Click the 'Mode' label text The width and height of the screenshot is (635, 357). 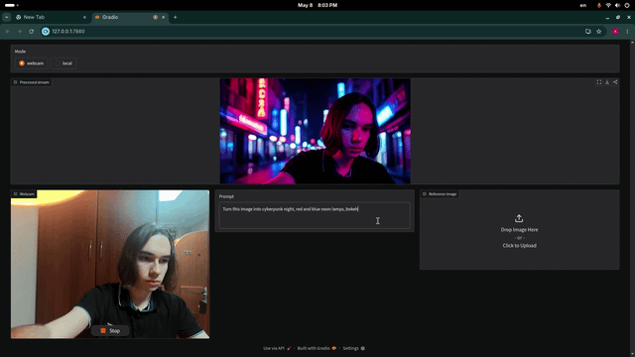coord(20,52)
